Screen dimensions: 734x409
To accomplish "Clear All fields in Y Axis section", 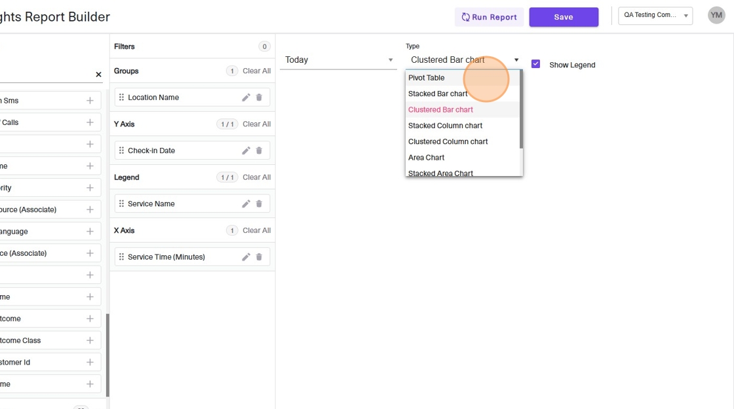I will (256, 124).
